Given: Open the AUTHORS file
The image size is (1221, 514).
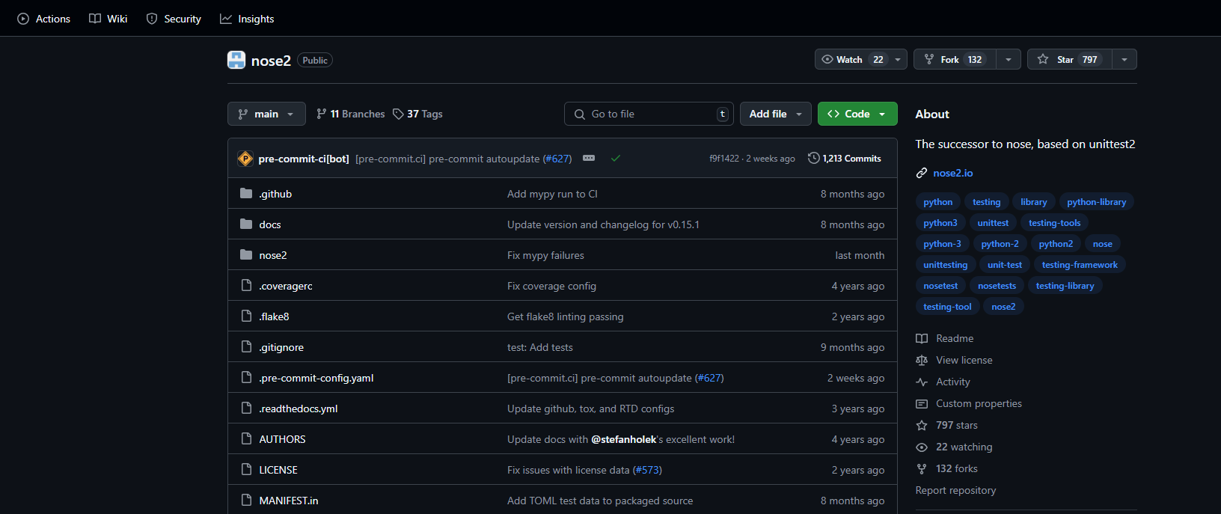Looking at the screenshot, I should coord(282,439).
